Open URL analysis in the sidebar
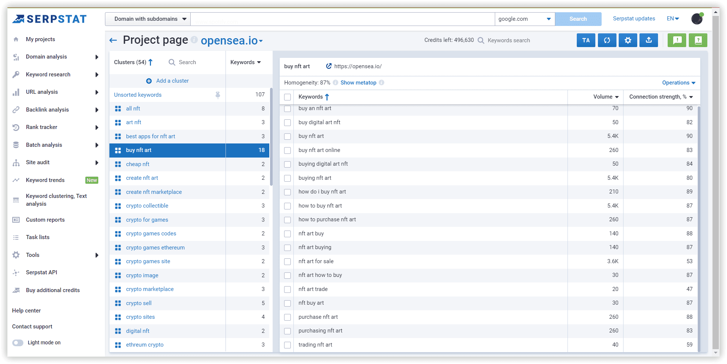This screenshot has height=364, width=727. tap(42, 92)
